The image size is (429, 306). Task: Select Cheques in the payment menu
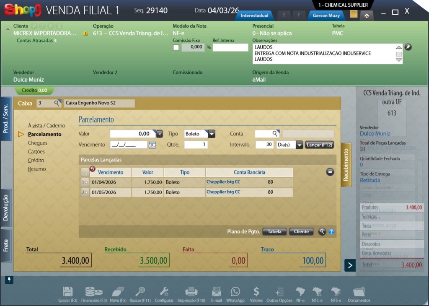pos(38,143)
